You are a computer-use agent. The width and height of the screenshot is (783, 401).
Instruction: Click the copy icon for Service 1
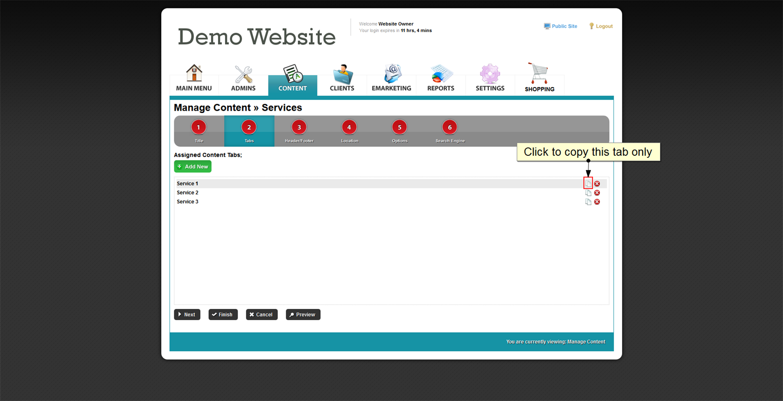[x=588, y=184]
